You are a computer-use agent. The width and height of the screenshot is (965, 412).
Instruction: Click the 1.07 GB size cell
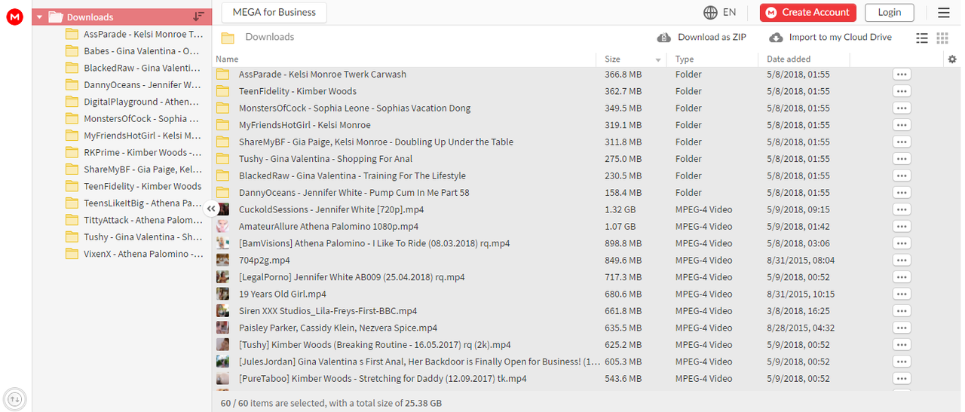[620, 226]
